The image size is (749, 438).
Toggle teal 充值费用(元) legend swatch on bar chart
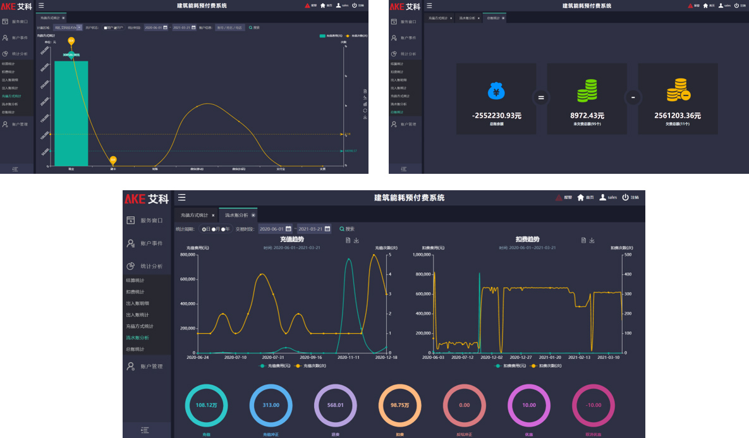(322, 36)
